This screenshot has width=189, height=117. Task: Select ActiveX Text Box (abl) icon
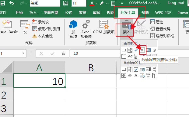point(148,69)
